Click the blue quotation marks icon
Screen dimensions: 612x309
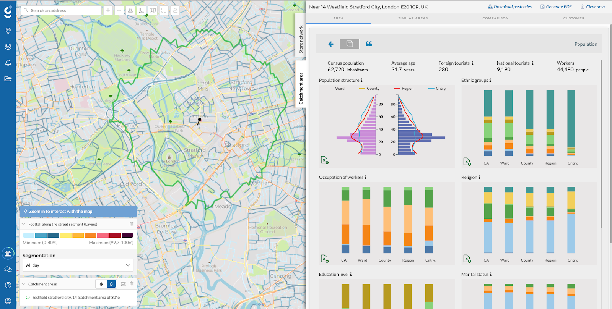point(369,44)
